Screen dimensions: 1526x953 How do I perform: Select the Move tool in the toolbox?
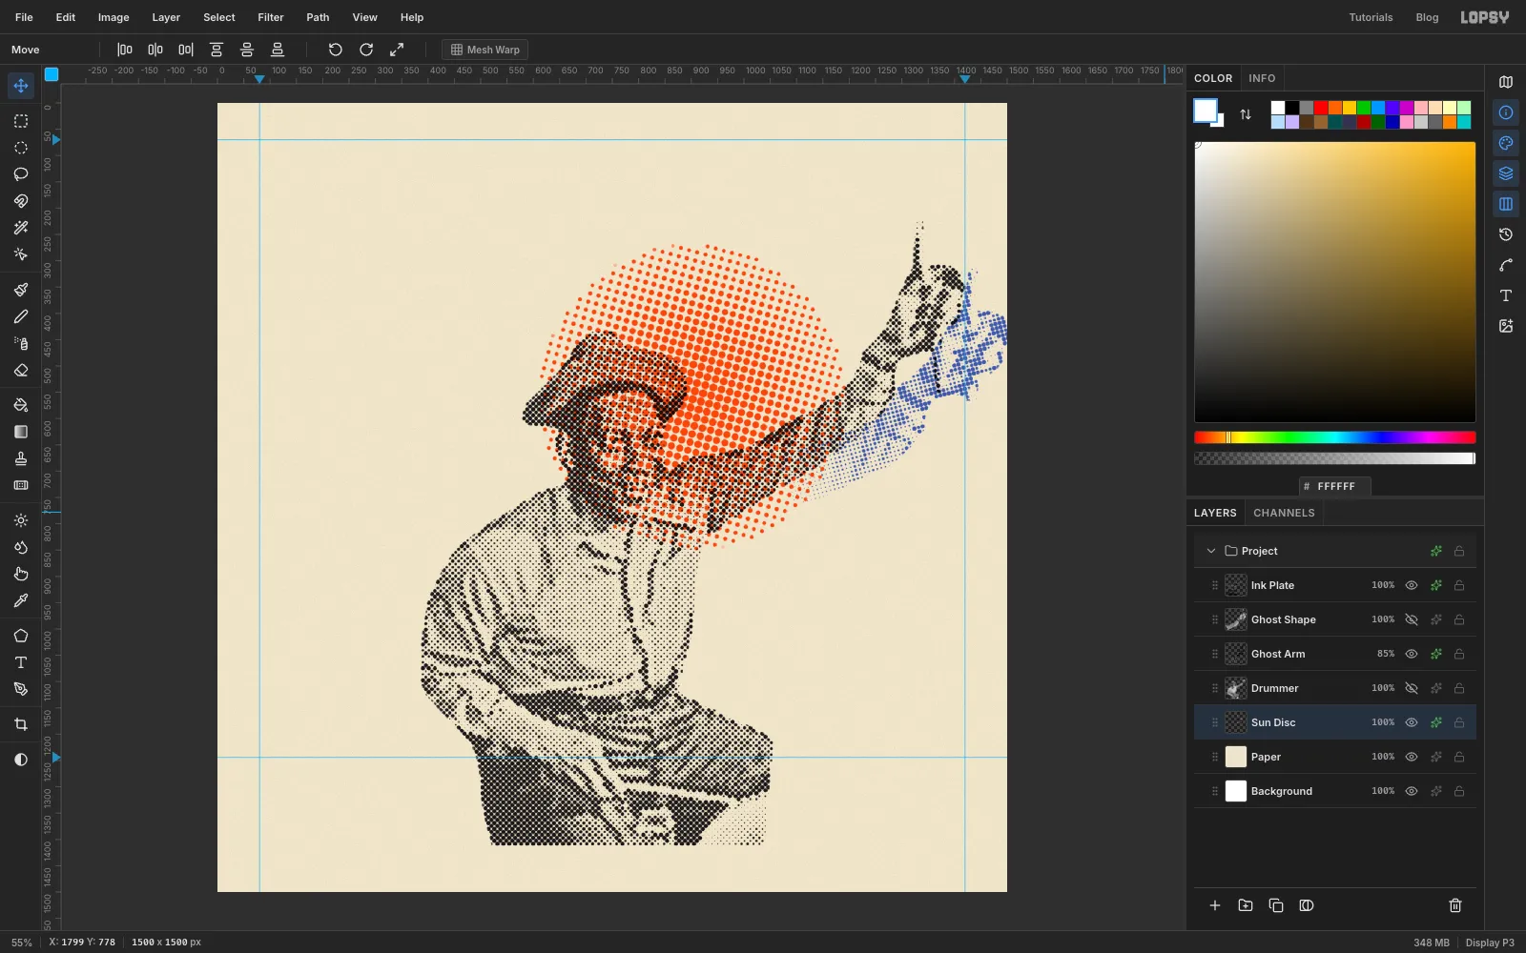tap(21, 86)
